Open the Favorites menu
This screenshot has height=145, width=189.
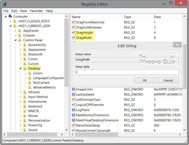[x=36, y=11]
